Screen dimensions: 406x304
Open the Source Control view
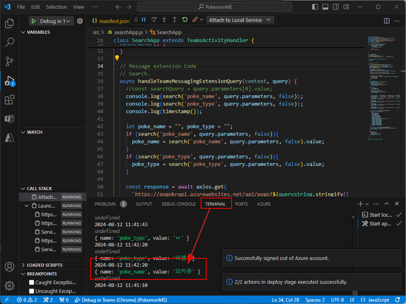[10, 62]
